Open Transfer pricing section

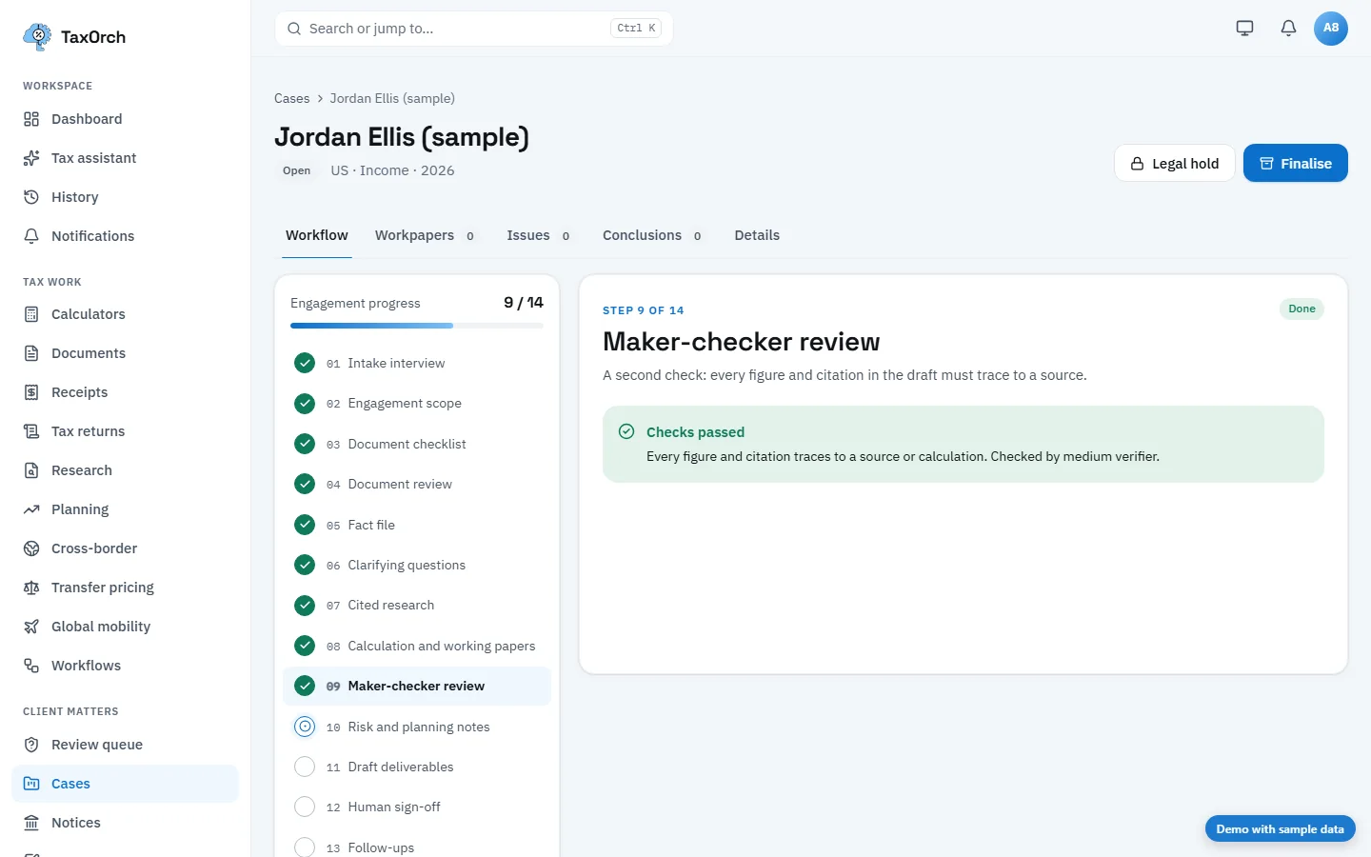point(125,588)
